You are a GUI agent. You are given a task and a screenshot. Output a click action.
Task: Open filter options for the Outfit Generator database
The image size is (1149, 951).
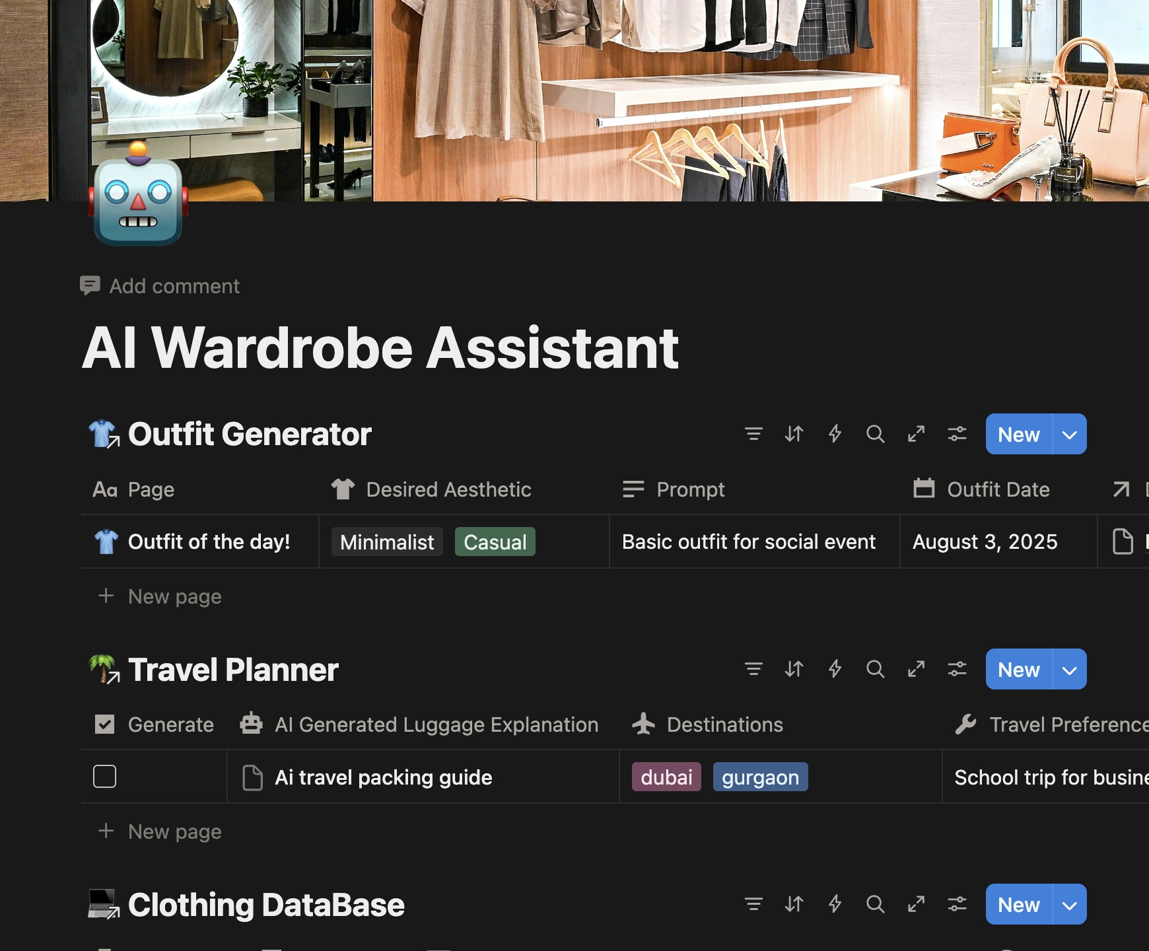click(755, 434)
